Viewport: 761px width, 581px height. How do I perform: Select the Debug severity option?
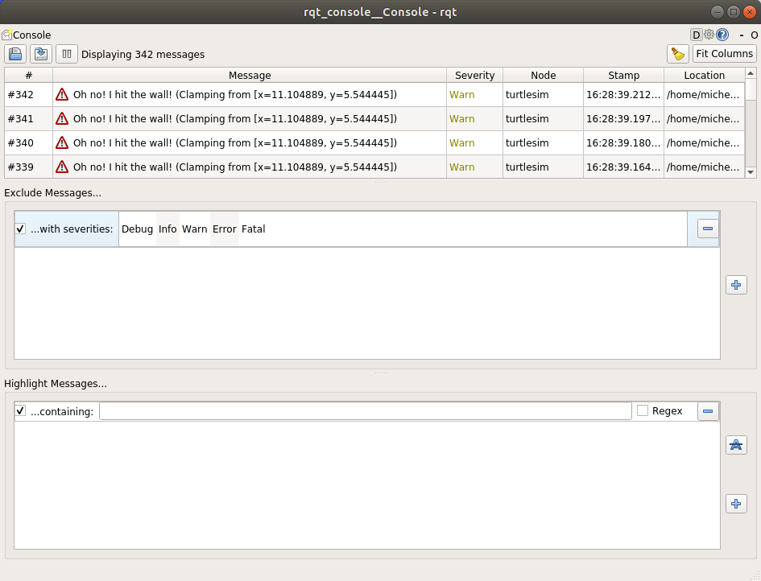tap(137, 229)
